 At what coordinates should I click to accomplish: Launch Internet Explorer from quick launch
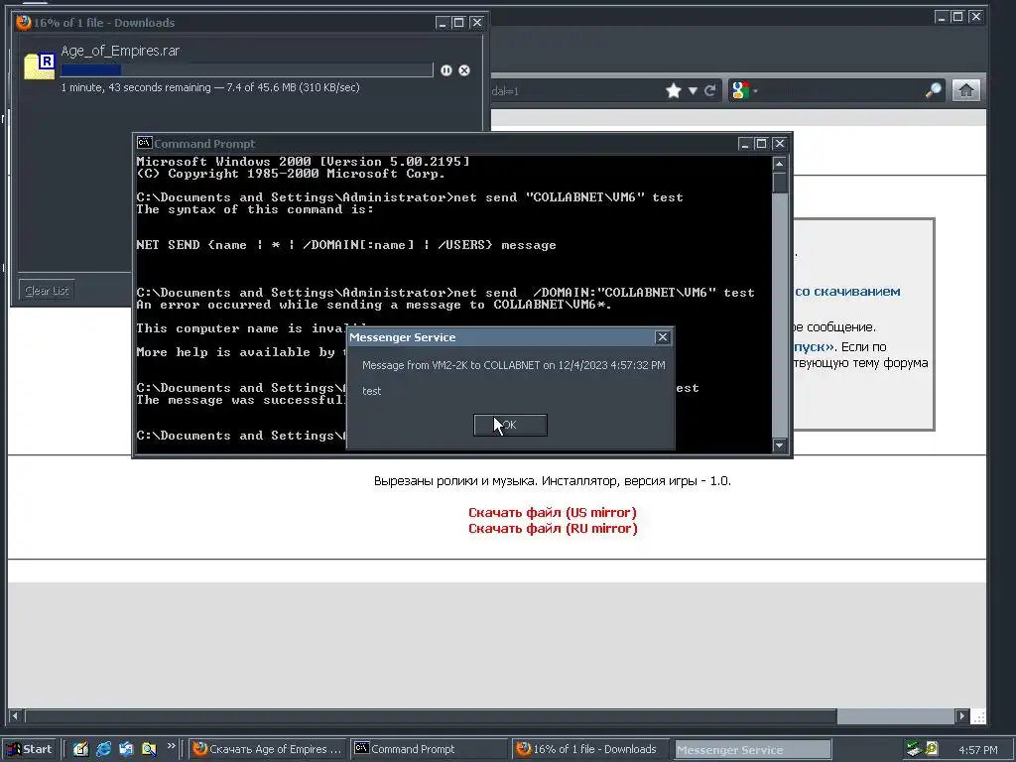point(103,749)
